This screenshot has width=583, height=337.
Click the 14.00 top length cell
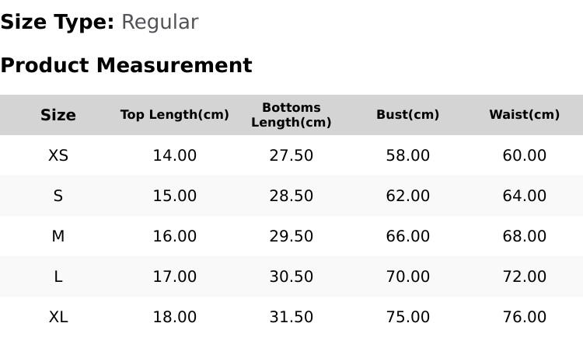tap(175, 155)
